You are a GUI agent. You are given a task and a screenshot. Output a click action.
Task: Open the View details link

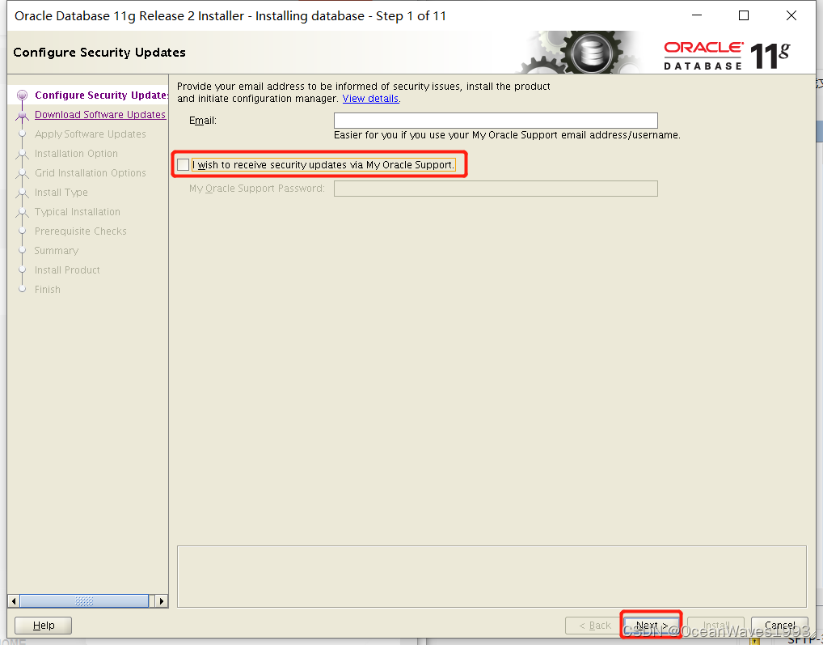370,99
